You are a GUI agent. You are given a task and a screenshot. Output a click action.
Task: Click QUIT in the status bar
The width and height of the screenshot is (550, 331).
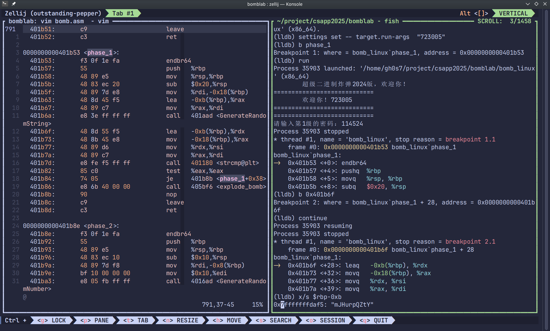(374, 320)
